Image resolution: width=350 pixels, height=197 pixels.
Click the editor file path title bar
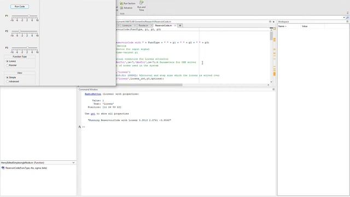143,22
